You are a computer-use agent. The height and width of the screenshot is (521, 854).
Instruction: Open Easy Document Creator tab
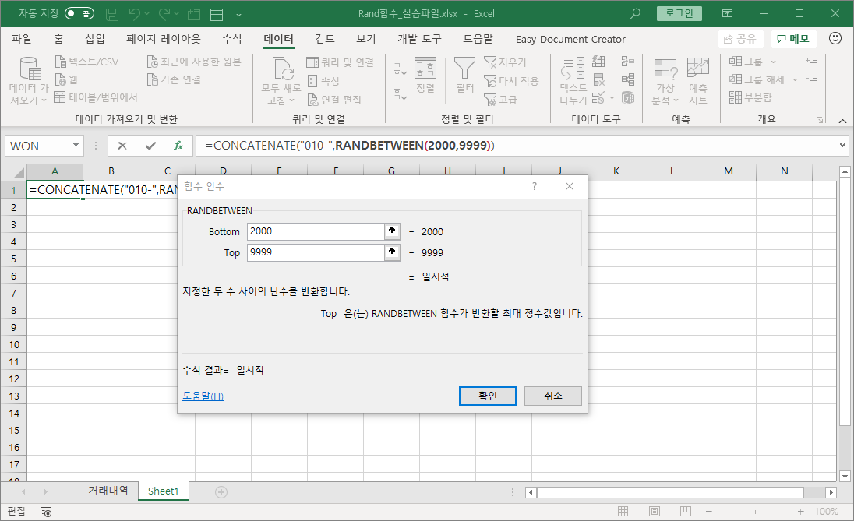570,39
